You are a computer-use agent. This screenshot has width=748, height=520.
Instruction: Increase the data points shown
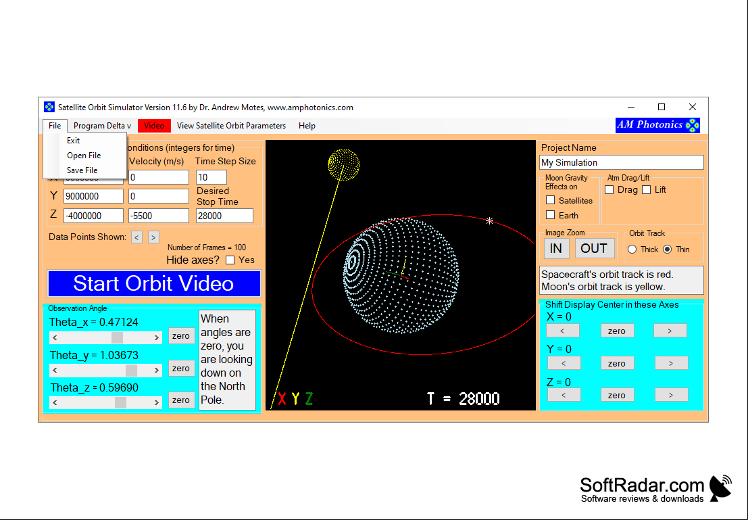coord(153,237)
